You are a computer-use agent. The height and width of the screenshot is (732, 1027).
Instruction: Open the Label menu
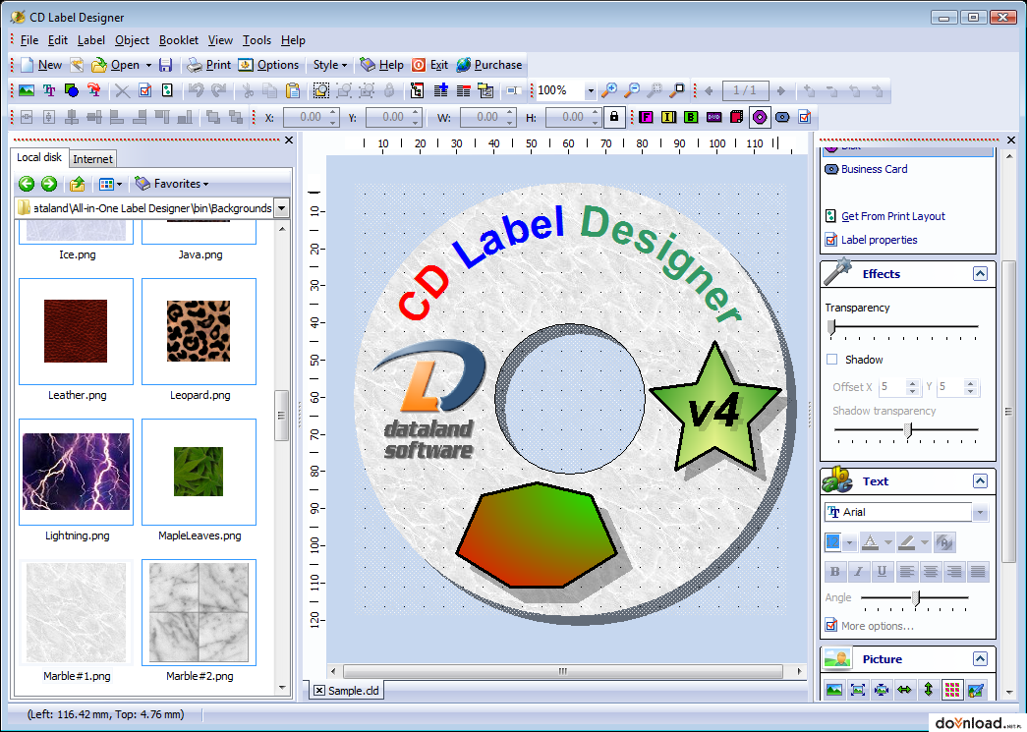click(91, 40)
